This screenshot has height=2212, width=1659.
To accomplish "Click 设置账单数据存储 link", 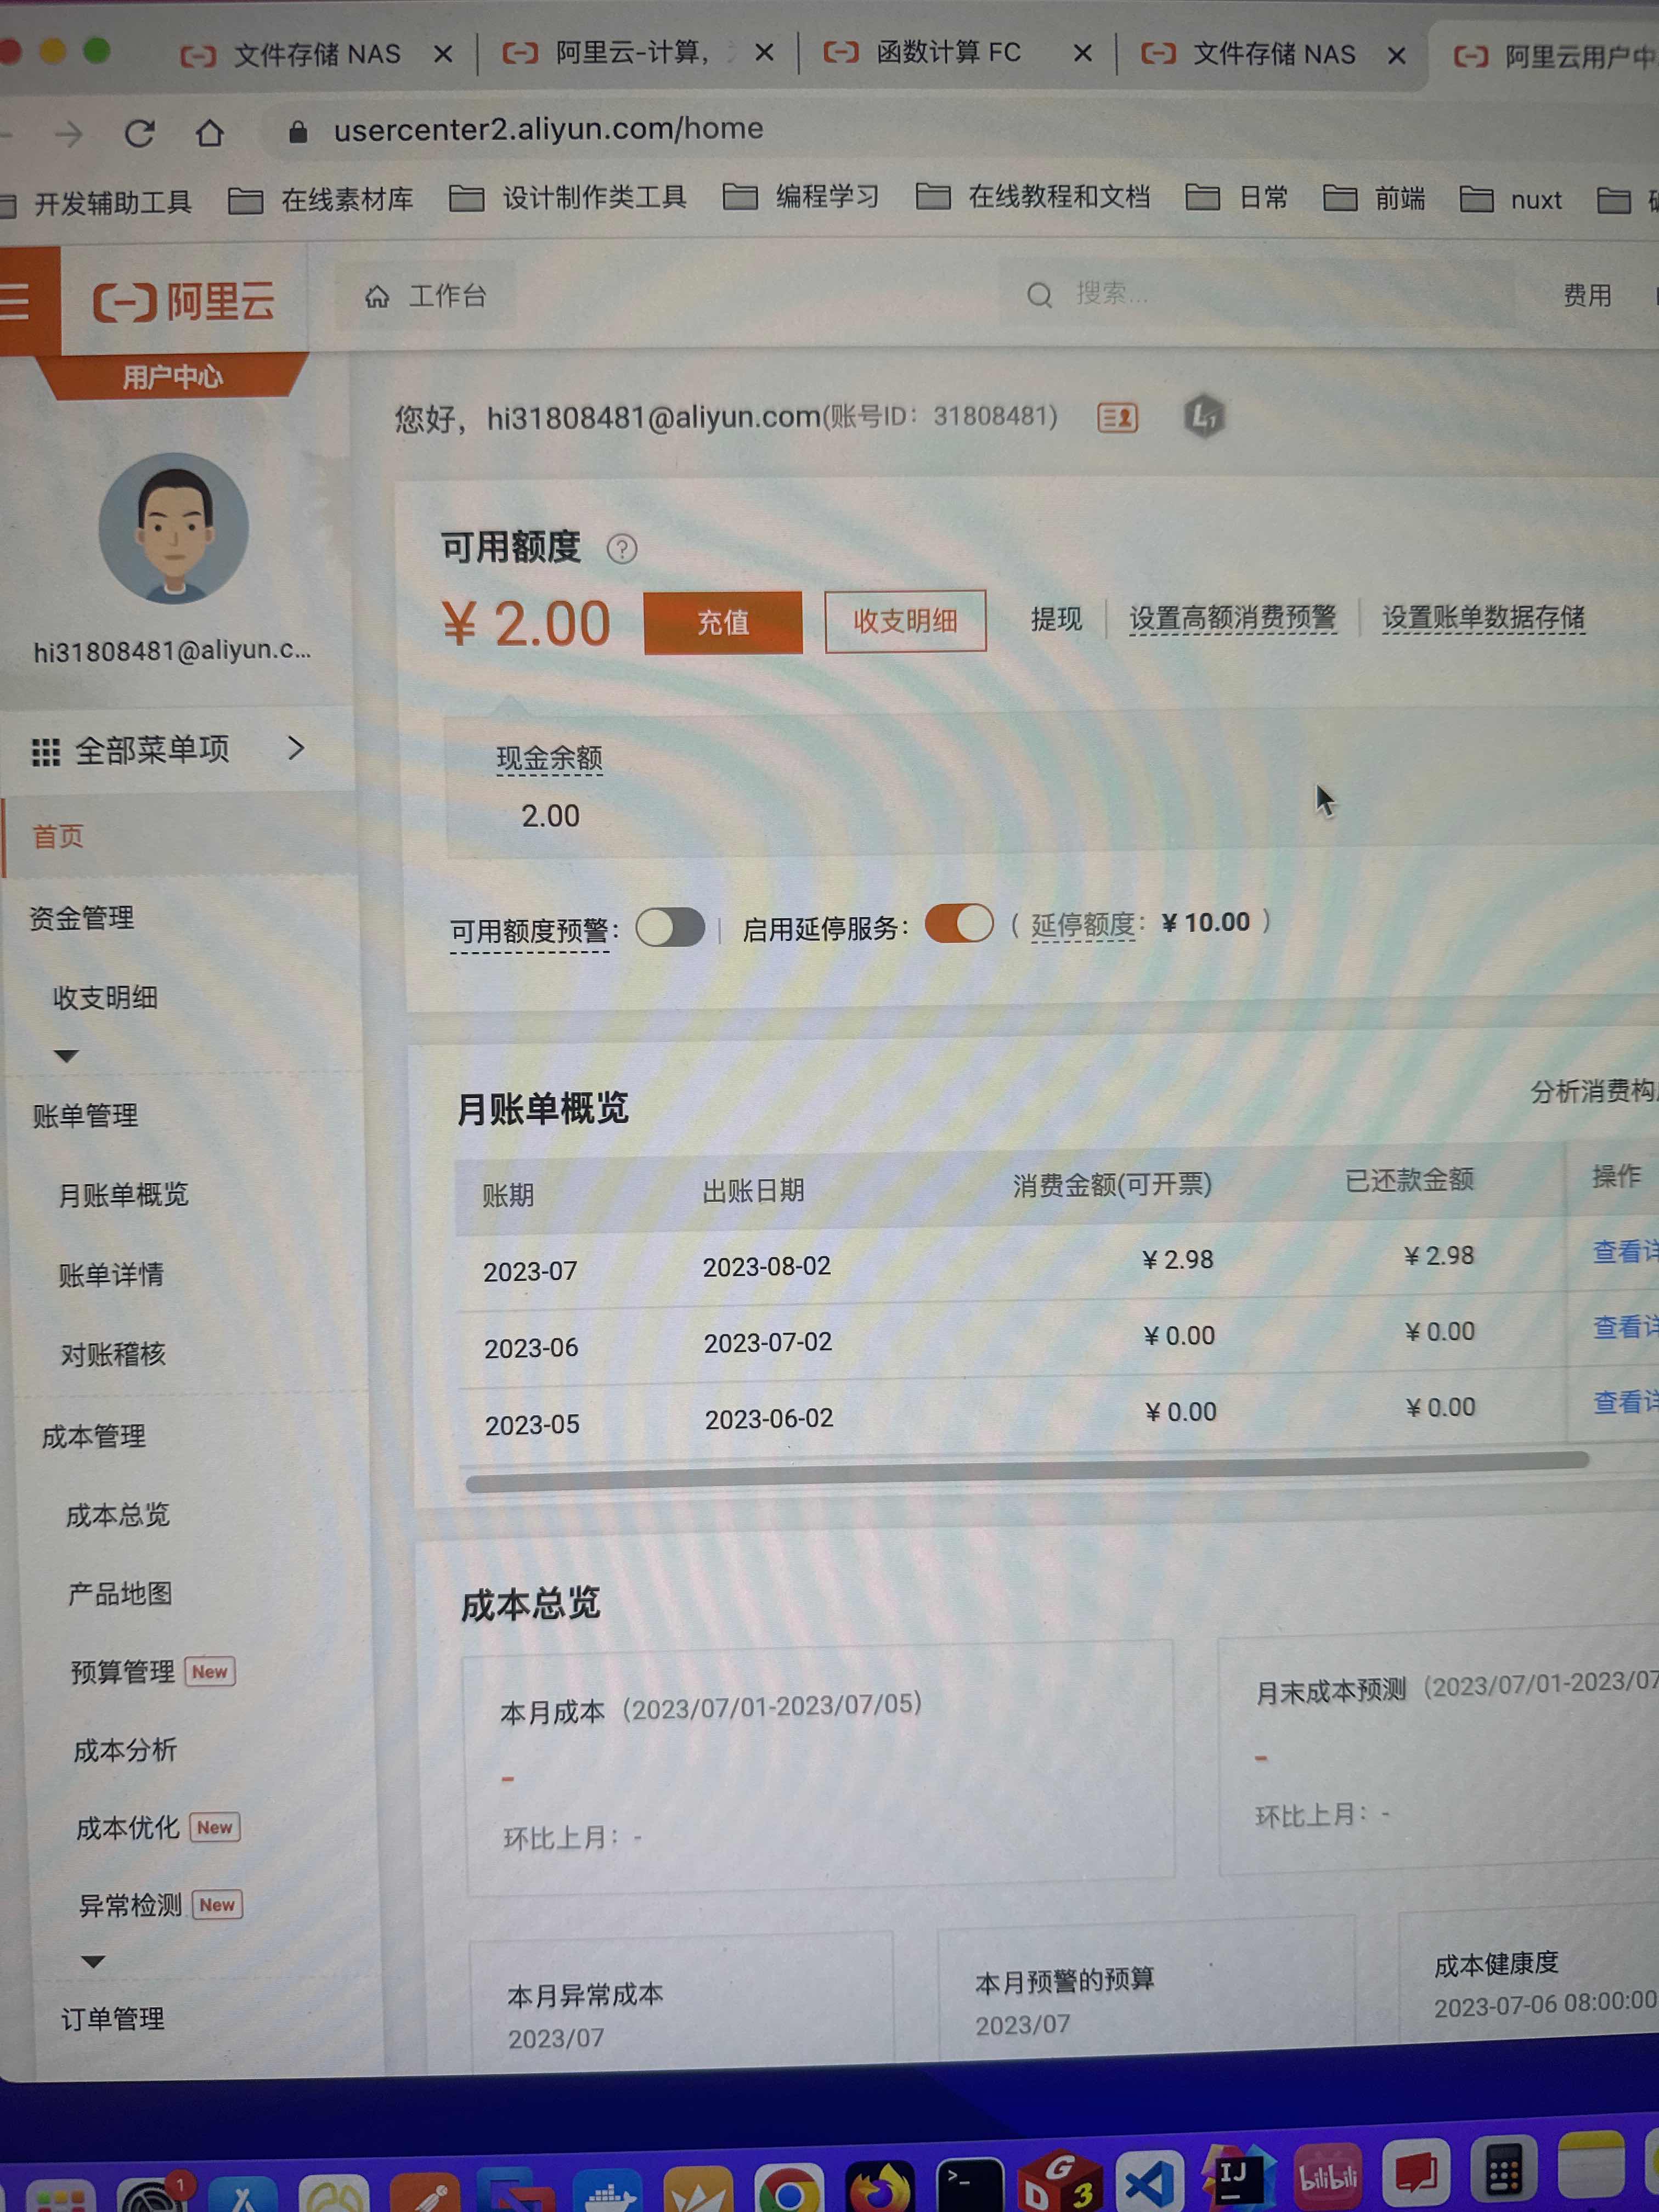I will pyautogui.click(x=1484, y=617).
